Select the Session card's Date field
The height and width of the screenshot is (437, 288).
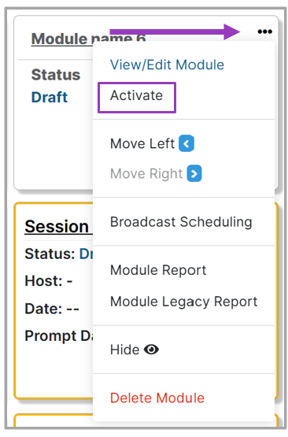tap(52, 309)
